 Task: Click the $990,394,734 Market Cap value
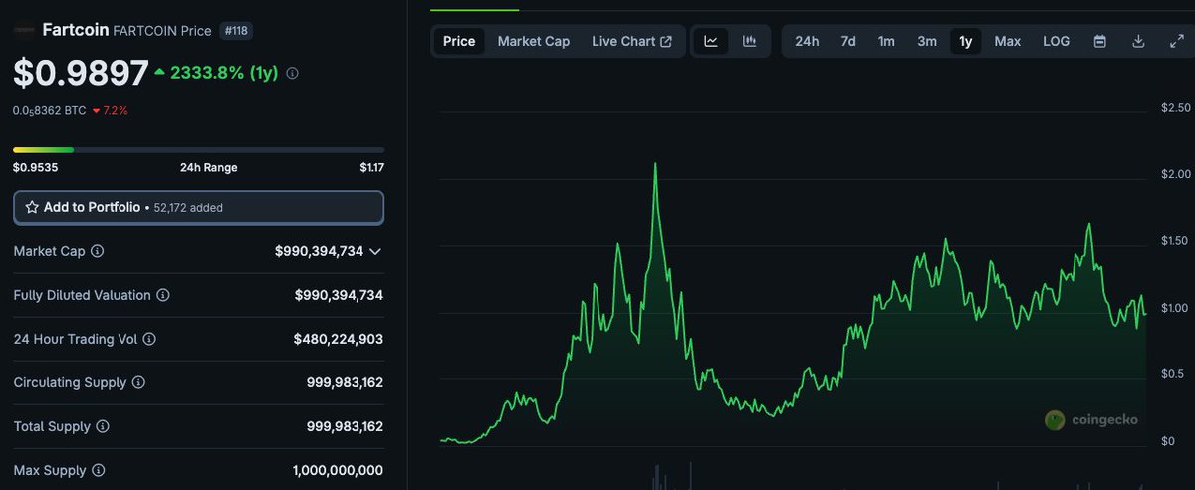point(319,251)
